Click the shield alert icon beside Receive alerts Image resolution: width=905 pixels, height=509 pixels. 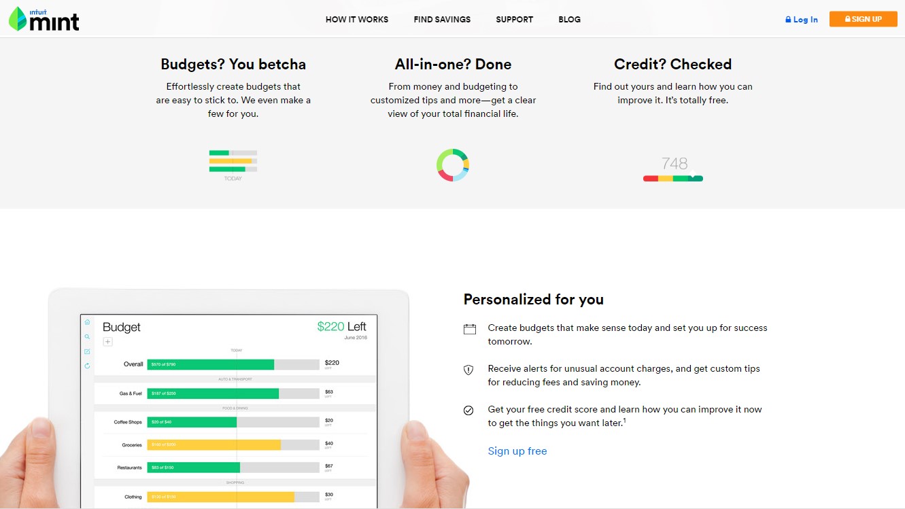click(468, 370)
